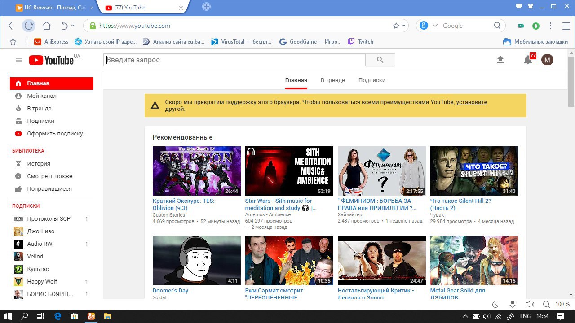This screenshot has height=323, width=575.
Task: Open Metal Gear Solid video thumbnail
Action: click(x=474, y=261)
